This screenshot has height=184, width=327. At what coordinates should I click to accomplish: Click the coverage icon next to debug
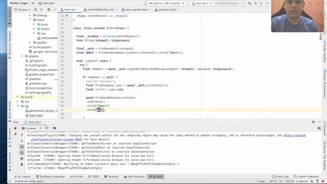(261, 4)
